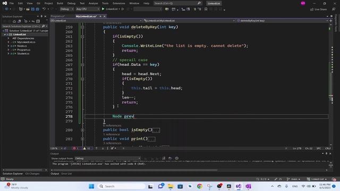Click the editor vertical scrollbar
340x191 pixels.
330,84
